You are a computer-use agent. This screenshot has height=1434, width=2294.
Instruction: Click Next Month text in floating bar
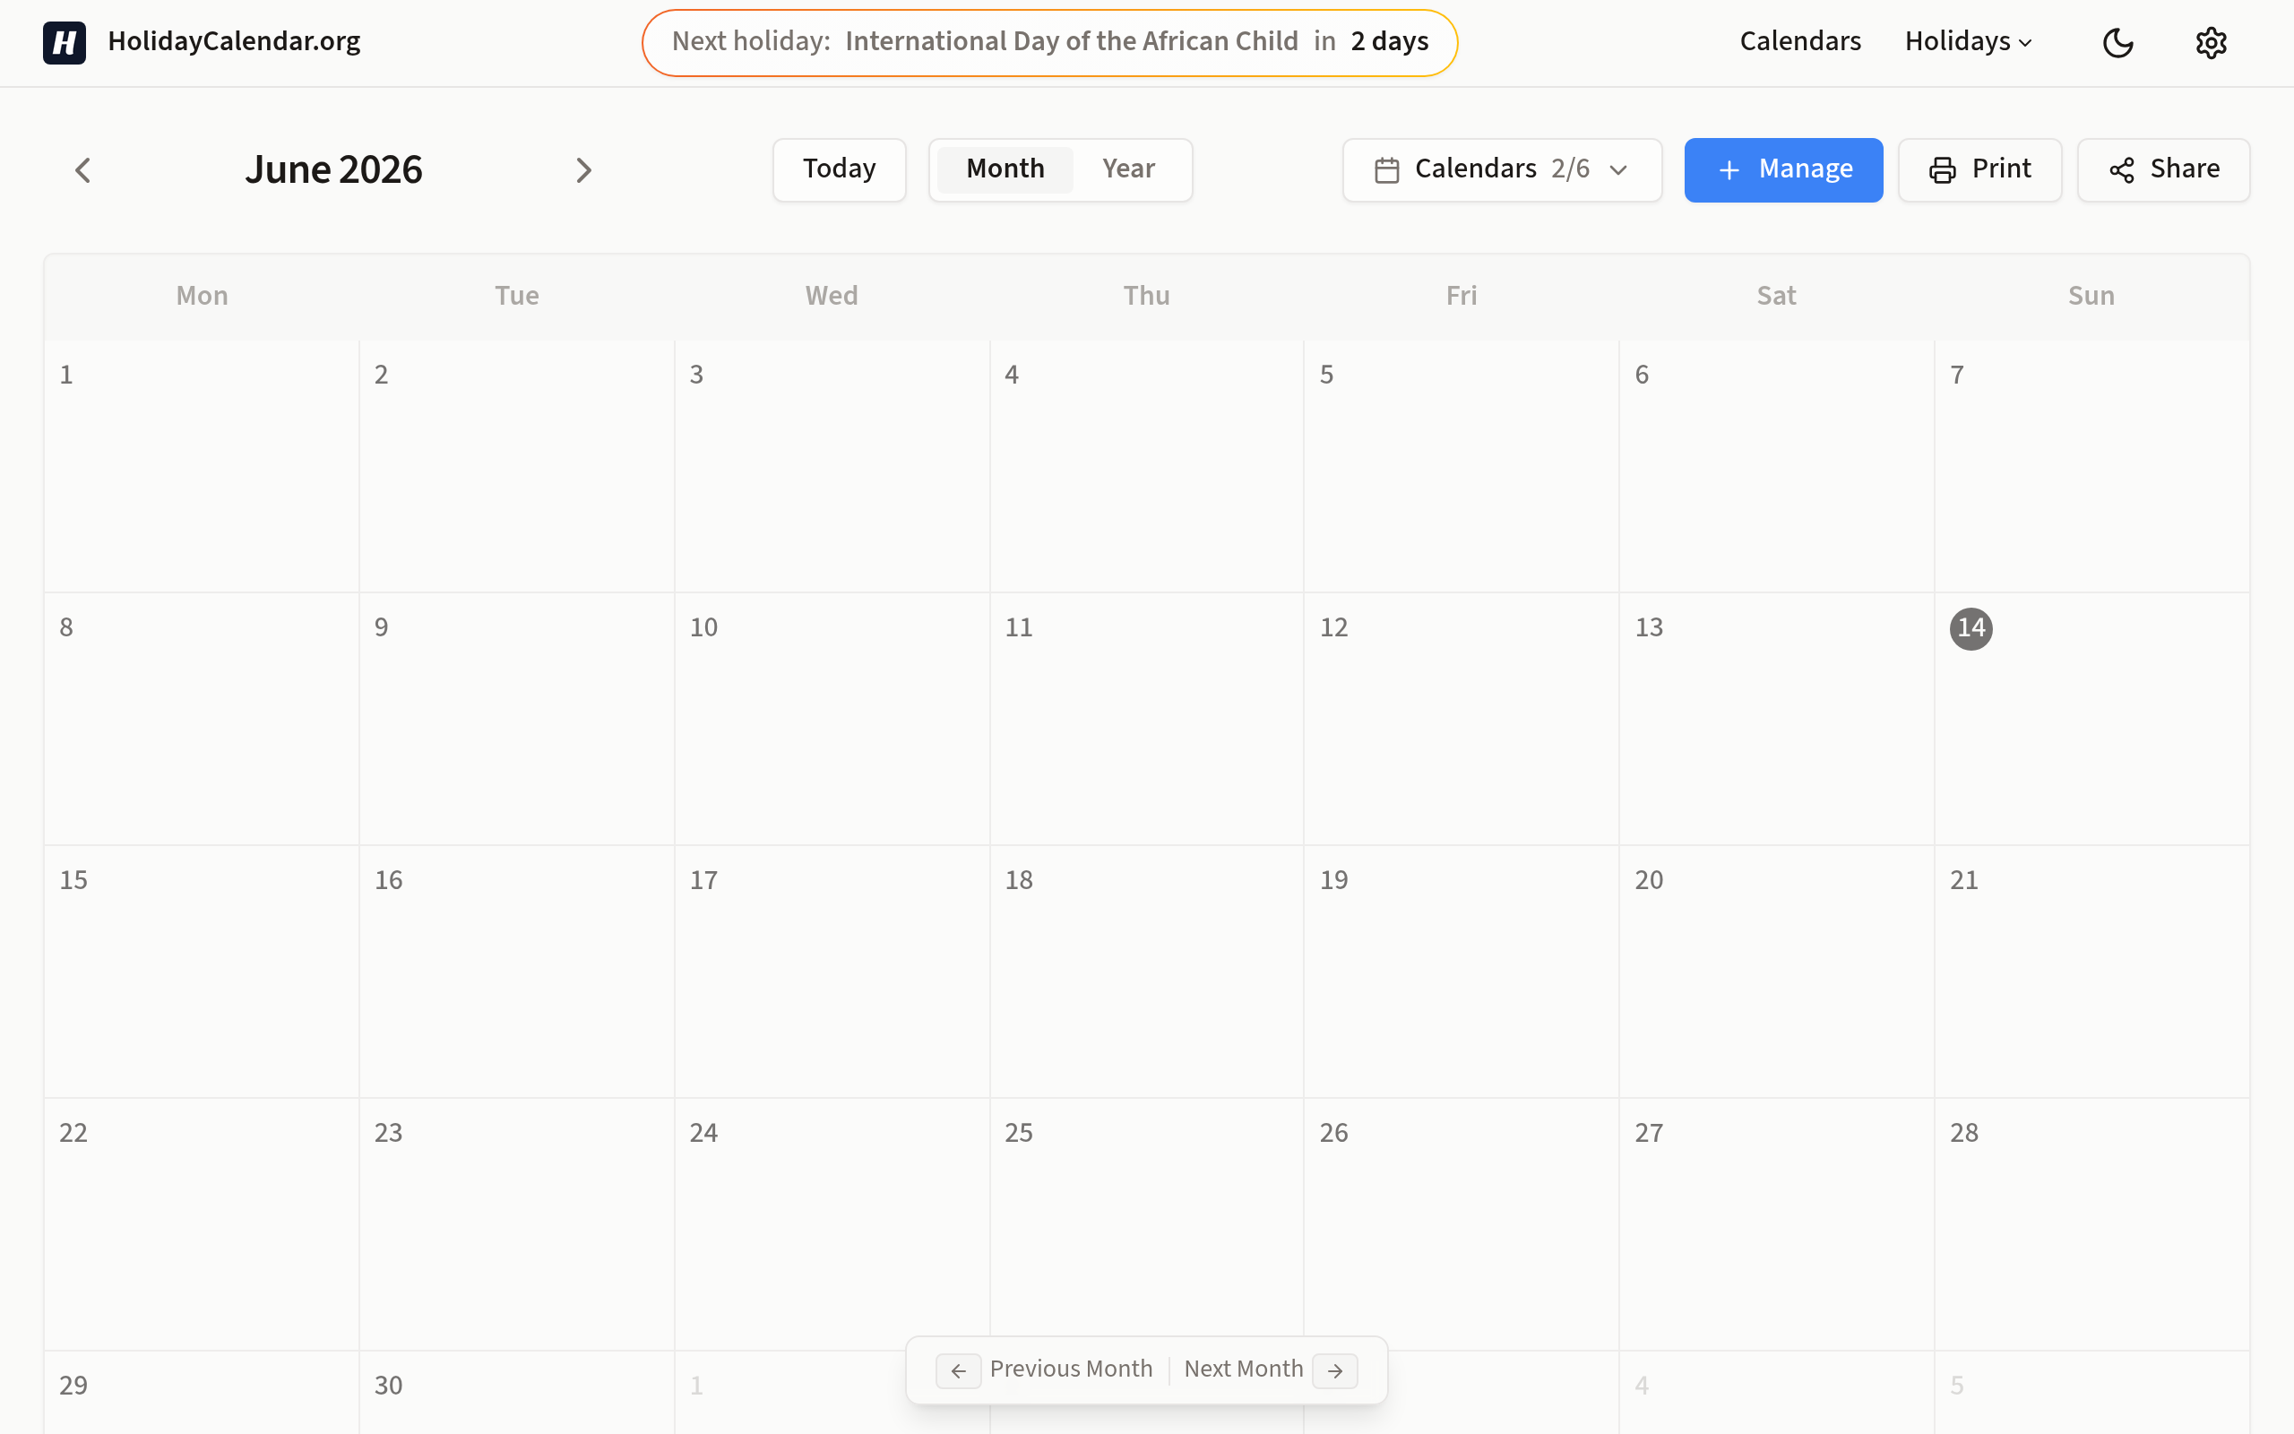point(1243,1369)
